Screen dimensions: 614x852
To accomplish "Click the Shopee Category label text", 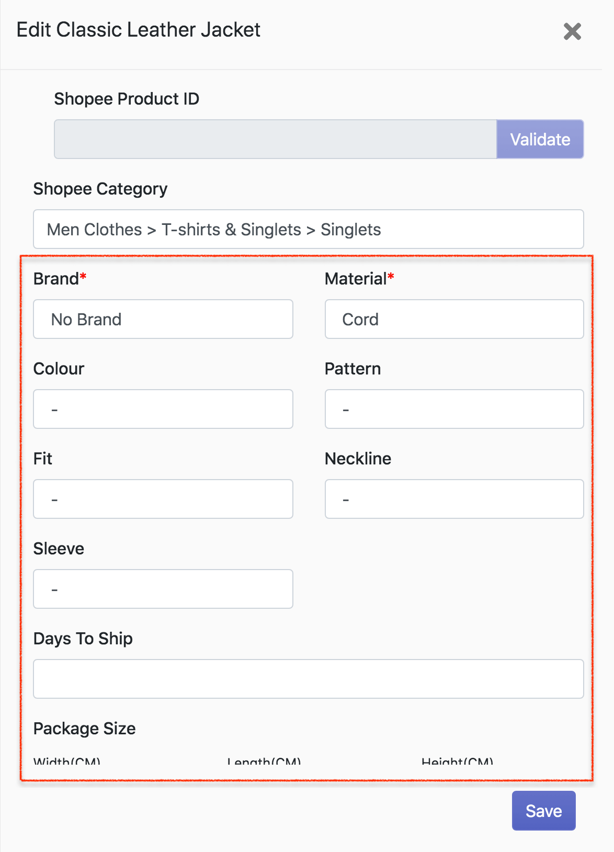I will pyautogui.click(x=100, y=189).
